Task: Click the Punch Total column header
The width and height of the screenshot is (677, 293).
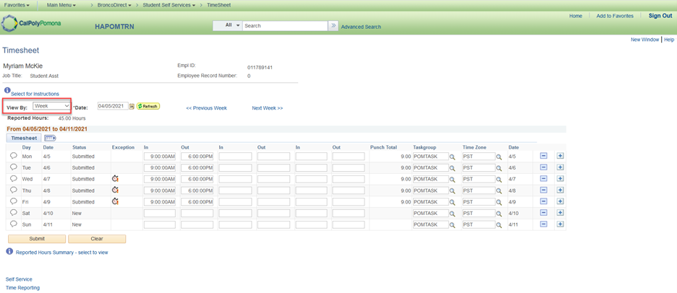Action: coord(383,147)
